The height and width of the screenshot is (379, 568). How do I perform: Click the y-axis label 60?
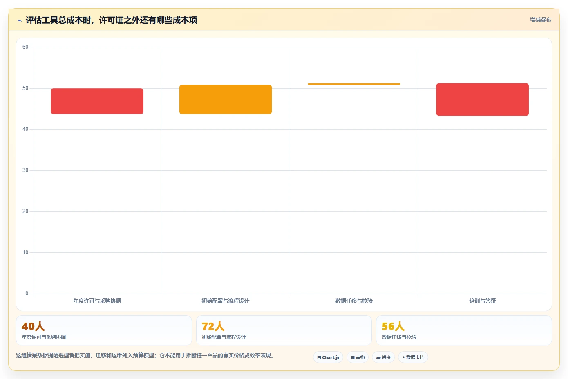[25, 47]
